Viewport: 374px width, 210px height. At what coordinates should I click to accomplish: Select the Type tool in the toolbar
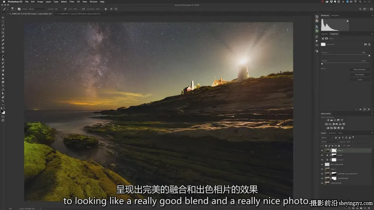[3, 86]
